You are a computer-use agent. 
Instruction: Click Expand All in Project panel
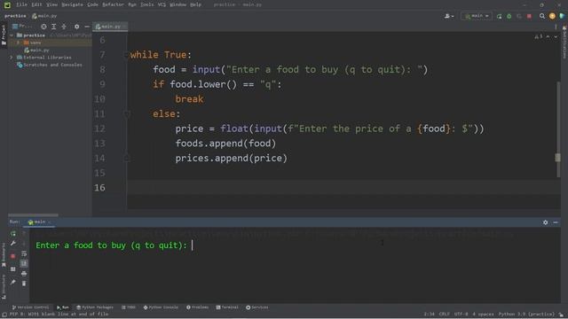coord(53,27)
